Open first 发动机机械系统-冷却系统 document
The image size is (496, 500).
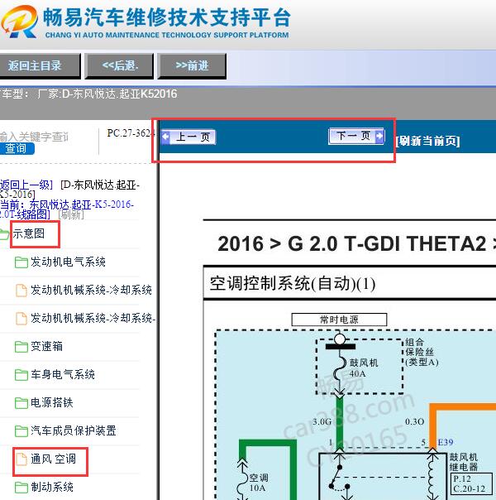point(91,291)
